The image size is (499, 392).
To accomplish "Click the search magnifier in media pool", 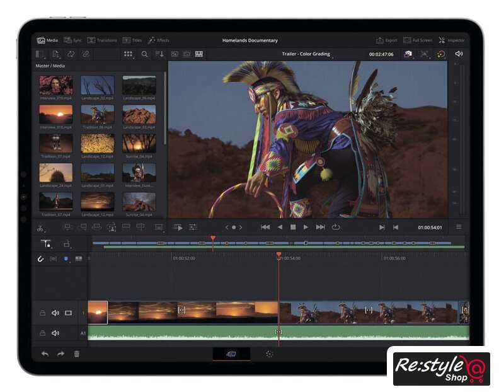I will [144, 54].
